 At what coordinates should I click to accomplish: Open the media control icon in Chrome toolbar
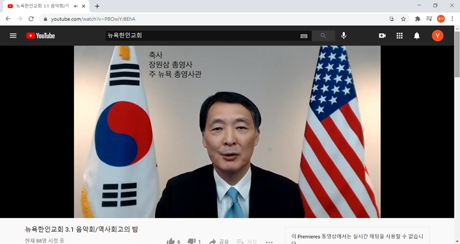[x=429, y=19]
